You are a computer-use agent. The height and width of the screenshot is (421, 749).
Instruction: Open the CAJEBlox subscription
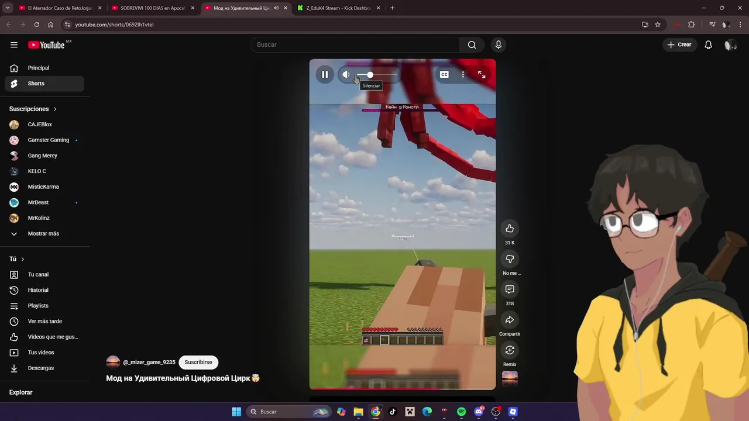[44, 125]
